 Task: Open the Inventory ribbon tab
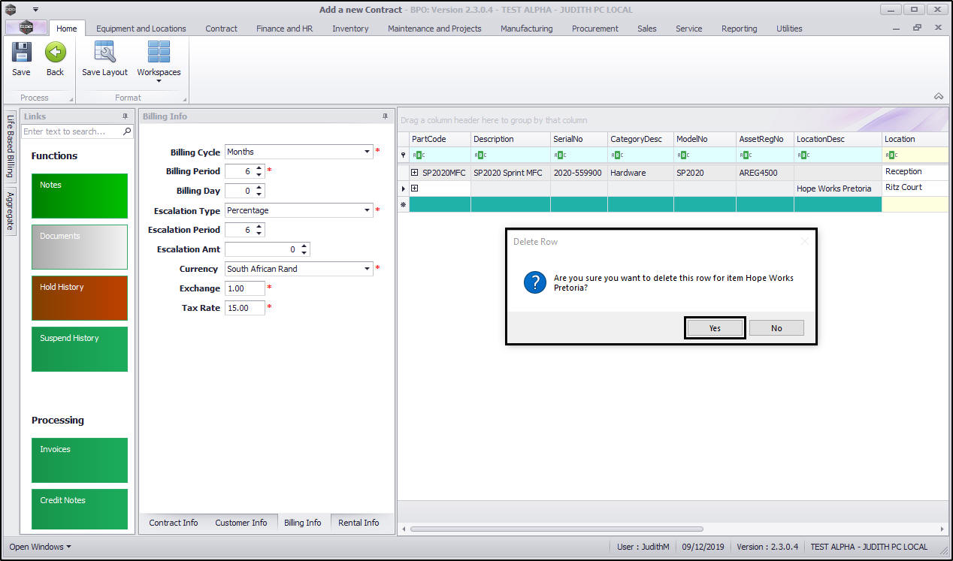pos(350,29)
